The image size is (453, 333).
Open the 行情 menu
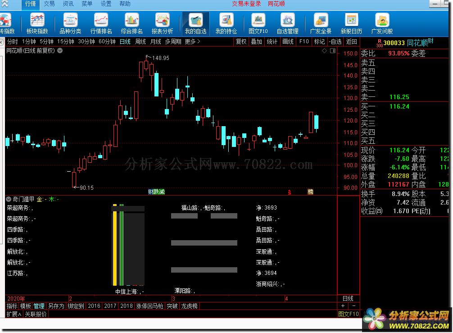[x=30, y=4]
